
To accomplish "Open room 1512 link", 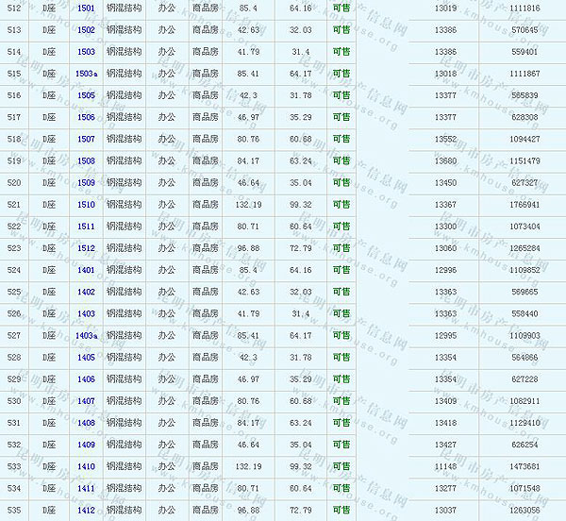I will point(86,248).
